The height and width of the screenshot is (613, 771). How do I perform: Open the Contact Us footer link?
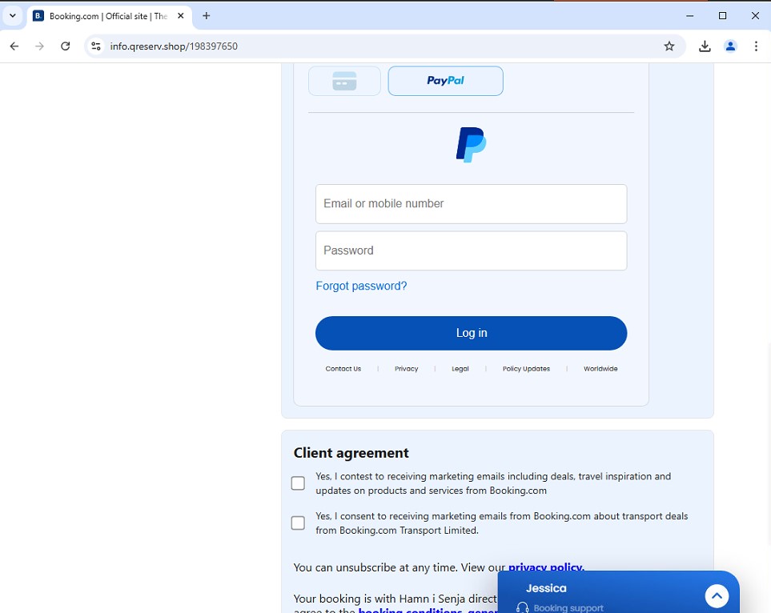(343, 369)
